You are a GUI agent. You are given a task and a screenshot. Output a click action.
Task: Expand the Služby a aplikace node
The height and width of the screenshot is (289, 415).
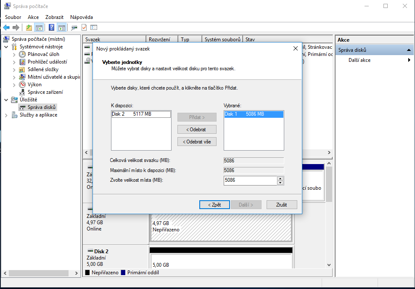6,115
